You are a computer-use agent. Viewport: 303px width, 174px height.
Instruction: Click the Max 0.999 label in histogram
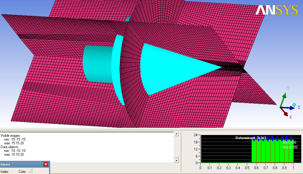(290, 147)
